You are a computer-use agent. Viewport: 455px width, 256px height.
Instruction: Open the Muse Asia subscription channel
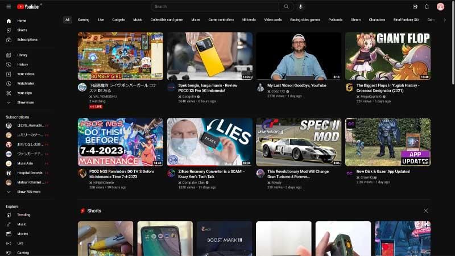tap(25, 163)
